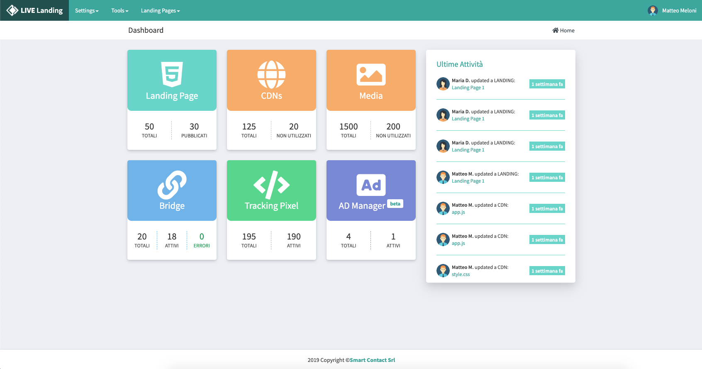Click the Dashboard page title

[x=146, y=30]
